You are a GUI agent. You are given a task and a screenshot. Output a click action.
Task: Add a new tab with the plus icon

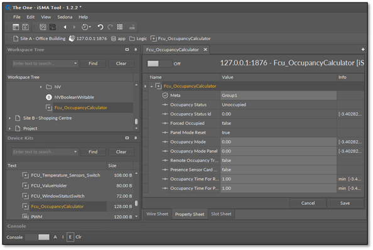[x=363, y=49]
